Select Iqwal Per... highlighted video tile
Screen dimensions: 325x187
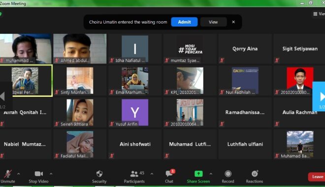coord(26,81)
